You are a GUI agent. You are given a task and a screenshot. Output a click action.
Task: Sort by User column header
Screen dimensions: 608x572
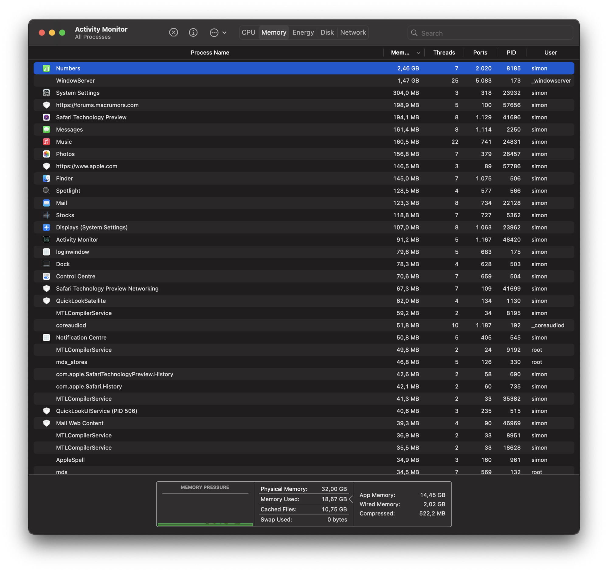pyautogui.click(x=551, y=53)
